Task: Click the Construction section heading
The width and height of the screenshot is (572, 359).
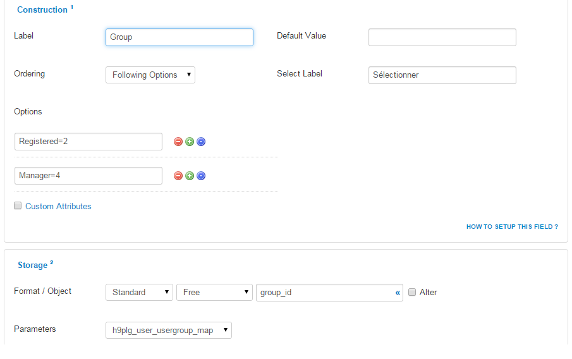Action: pyautogui.click(x=42, y=10)
